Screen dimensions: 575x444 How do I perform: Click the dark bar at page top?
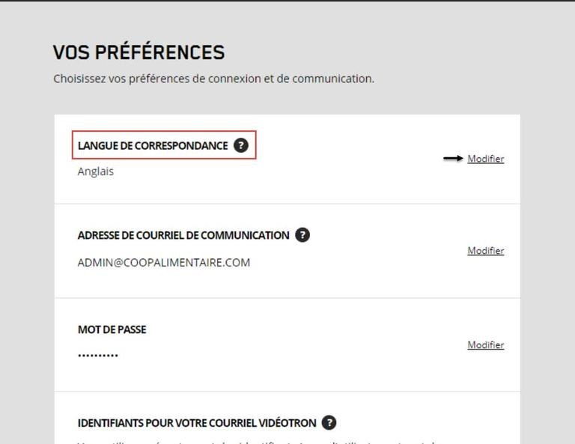click(287, 1)
